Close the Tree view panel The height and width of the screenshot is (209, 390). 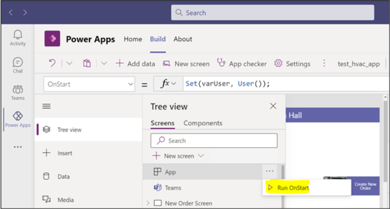coord(273,106)
